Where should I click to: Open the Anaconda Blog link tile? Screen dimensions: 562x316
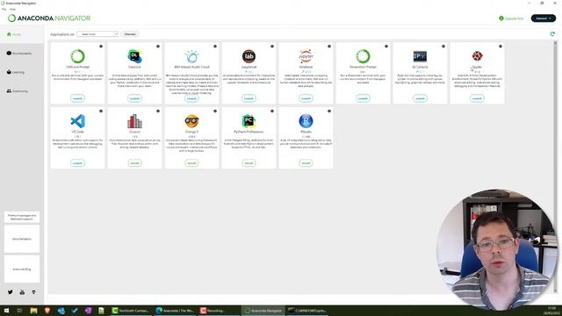pos(22,269)
